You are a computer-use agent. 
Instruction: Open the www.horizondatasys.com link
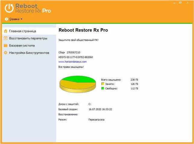pyautogui.click(x=73, y=62)
